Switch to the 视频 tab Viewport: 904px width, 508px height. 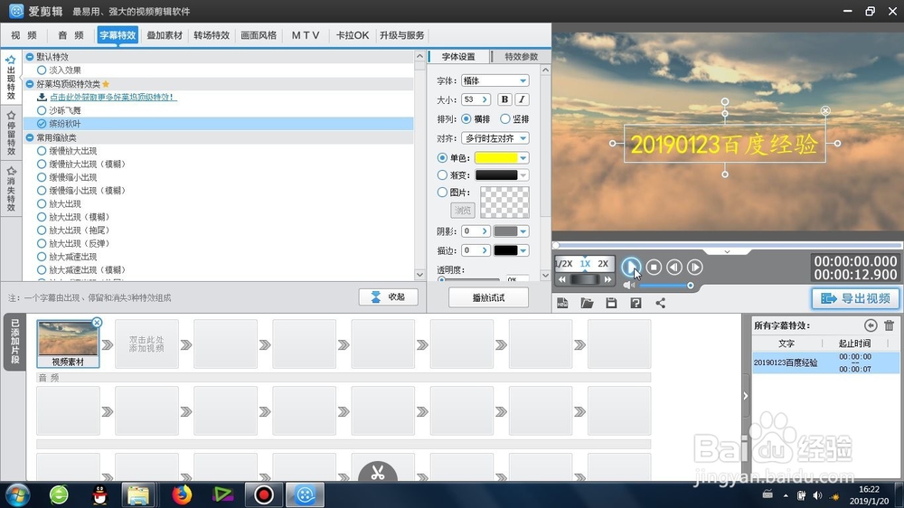(24, 35)
